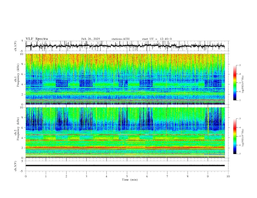Click the "ch.3(V)" waveform axis label

pyautogui.click(x=16, y=166)
